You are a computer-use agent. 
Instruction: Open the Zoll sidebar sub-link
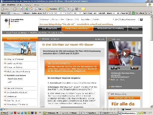coord(10,82)
